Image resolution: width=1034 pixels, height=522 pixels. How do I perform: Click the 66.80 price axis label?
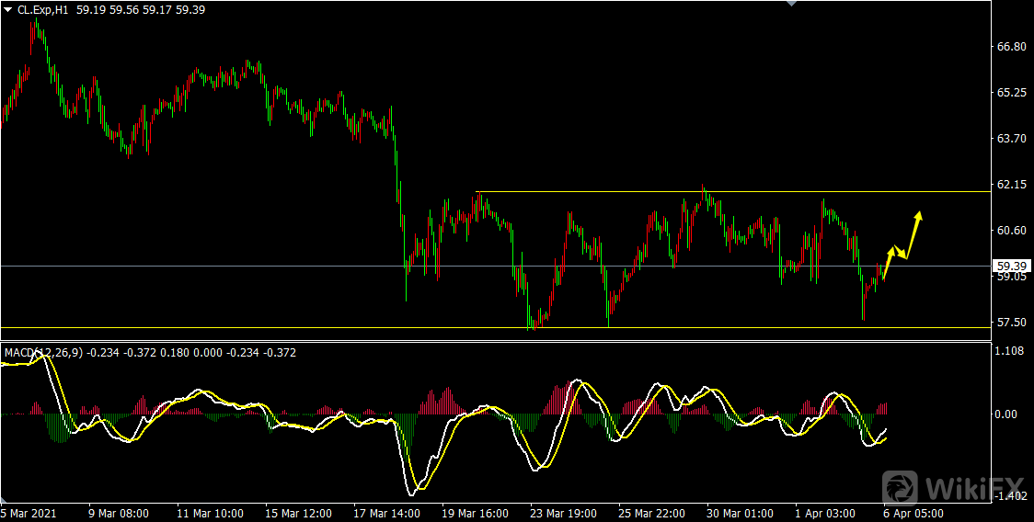pyautogui.click(x=1012, y=47)
